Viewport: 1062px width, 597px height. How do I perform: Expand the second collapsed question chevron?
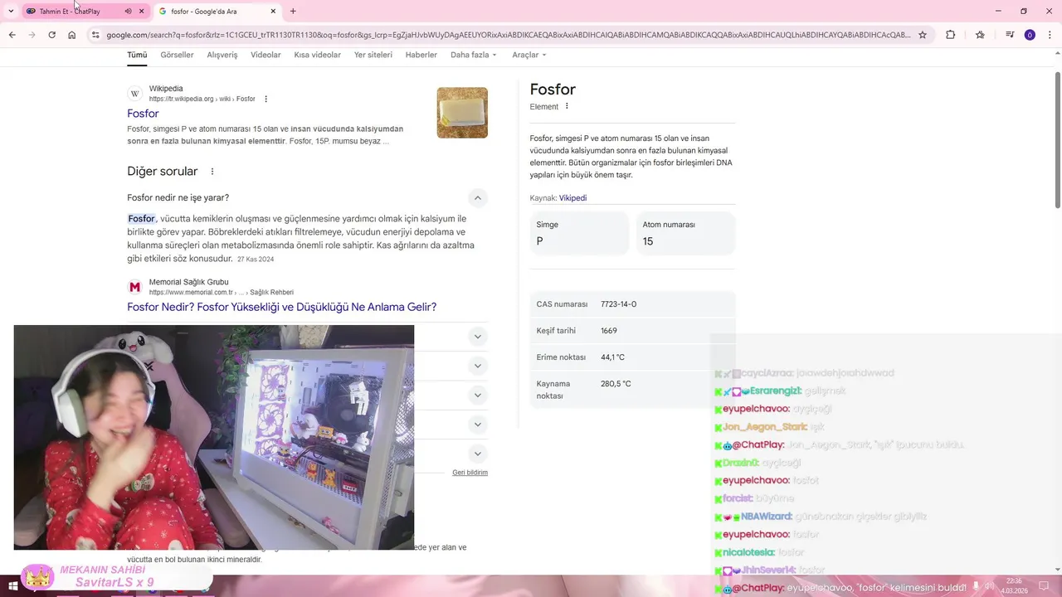(477, 366)
